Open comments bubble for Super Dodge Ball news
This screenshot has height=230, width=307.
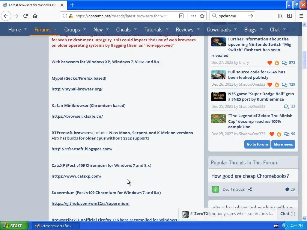point(286,106)
